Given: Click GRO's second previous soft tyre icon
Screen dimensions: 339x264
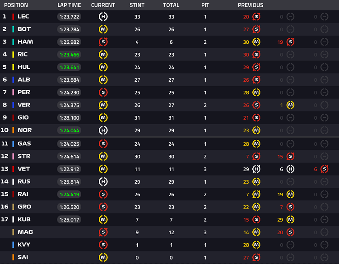Looking at the screenshot, I should [x=290, y=207].
